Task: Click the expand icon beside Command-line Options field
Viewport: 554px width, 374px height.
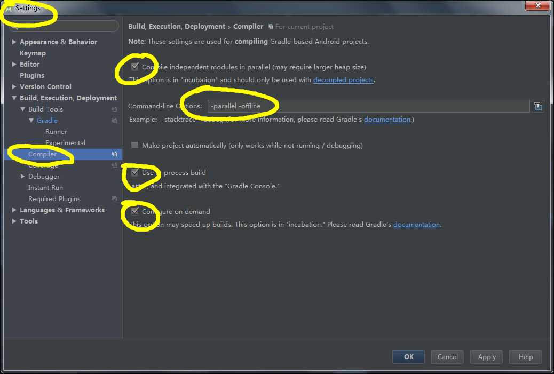Action: click(x=538, y=106)
